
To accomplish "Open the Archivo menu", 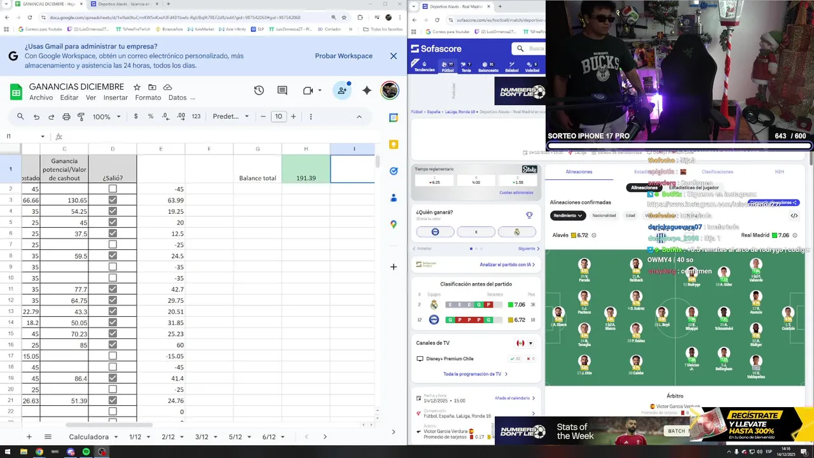I will (41, 98).
